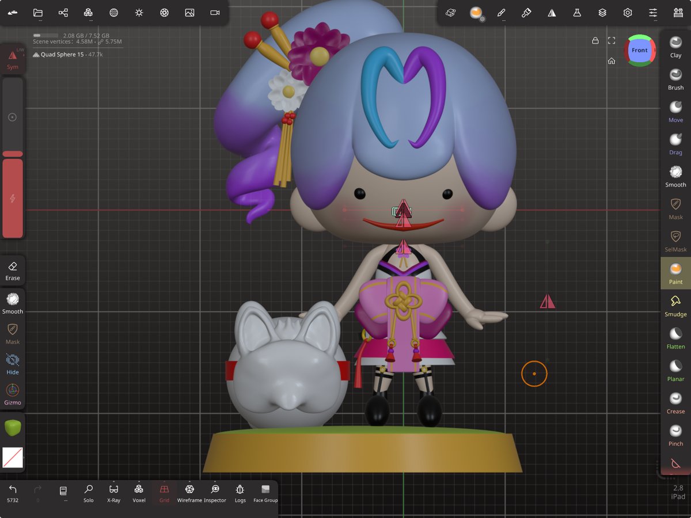This screenshot has width=691, height=518.
Task: Open the Interface sliders menu
Action: [x=653, y=13]
